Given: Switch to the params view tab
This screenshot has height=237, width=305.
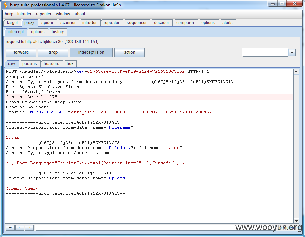Looking at the screenshot, I should [x=29, y=64].
